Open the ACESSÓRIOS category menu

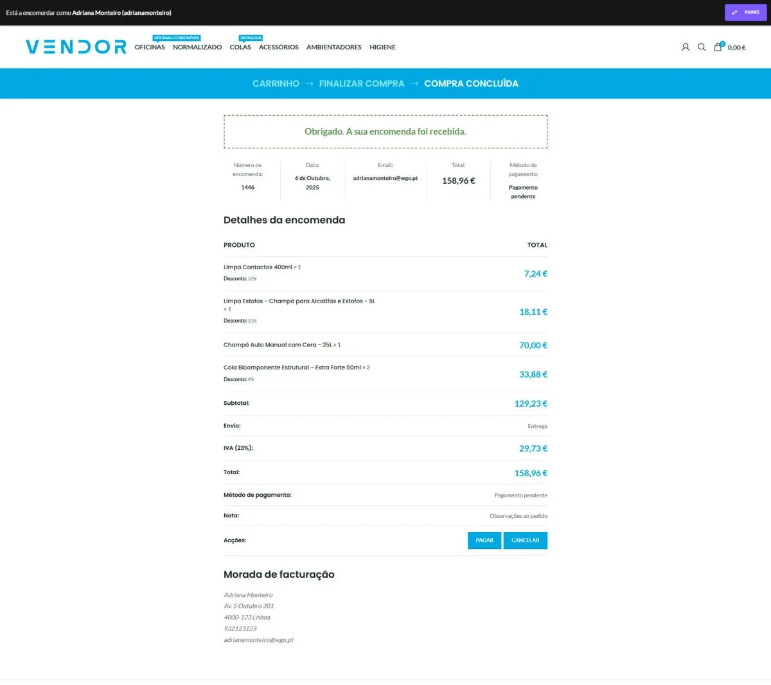278,47
